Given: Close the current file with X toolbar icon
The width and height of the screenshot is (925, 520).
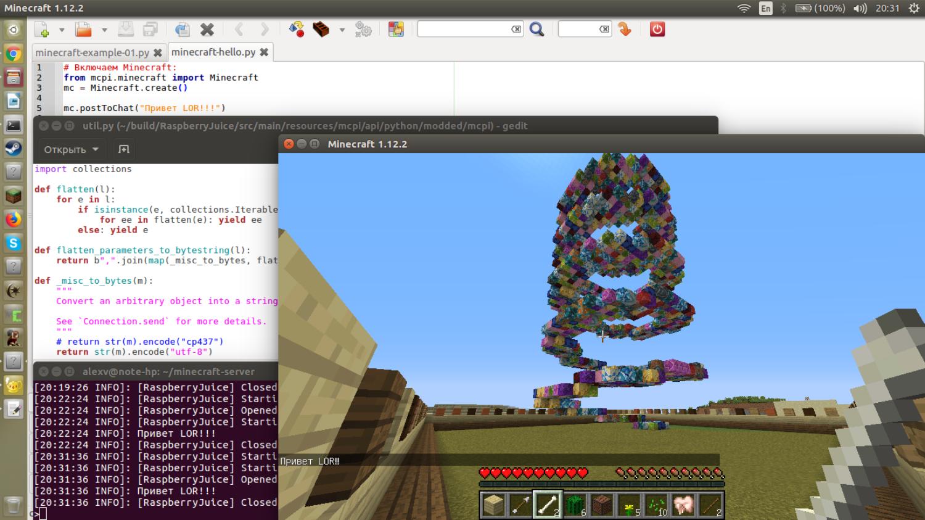Looking at the screenshot, I should click(207, 29).
